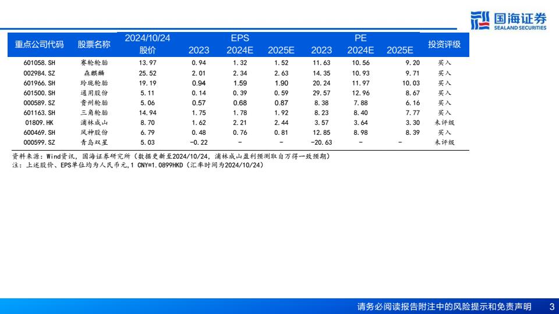The width and height of the screenshot is (559, 314).
Task: Click share price 19.19
Action: click(147, 83)
